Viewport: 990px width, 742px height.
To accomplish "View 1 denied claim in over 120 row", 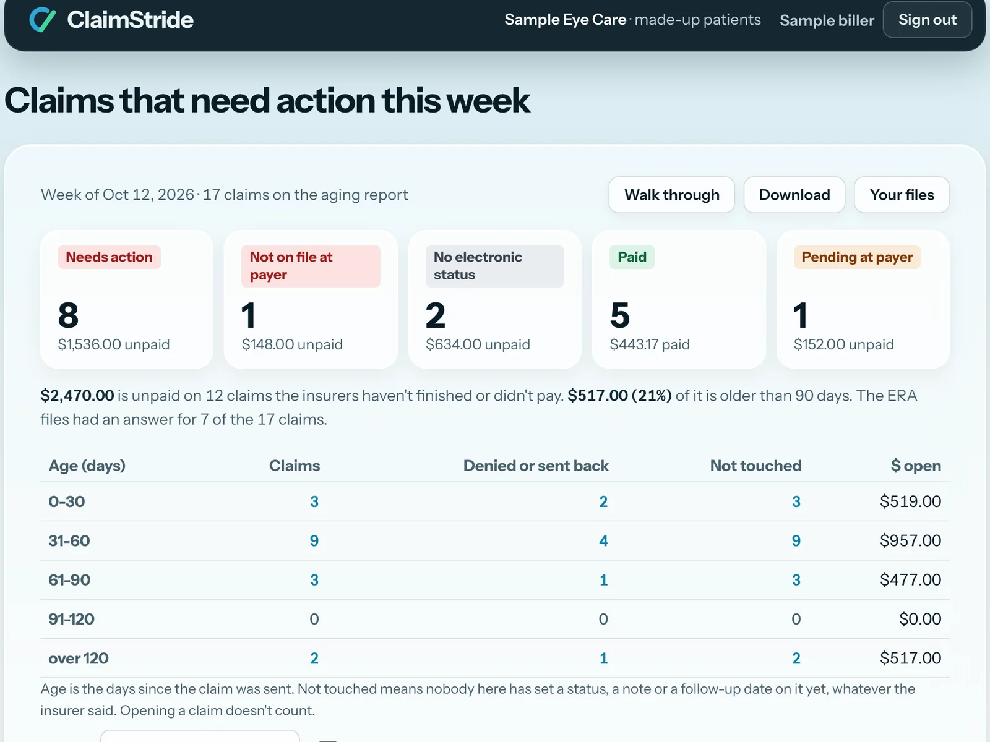I will (x=603, y=659).
